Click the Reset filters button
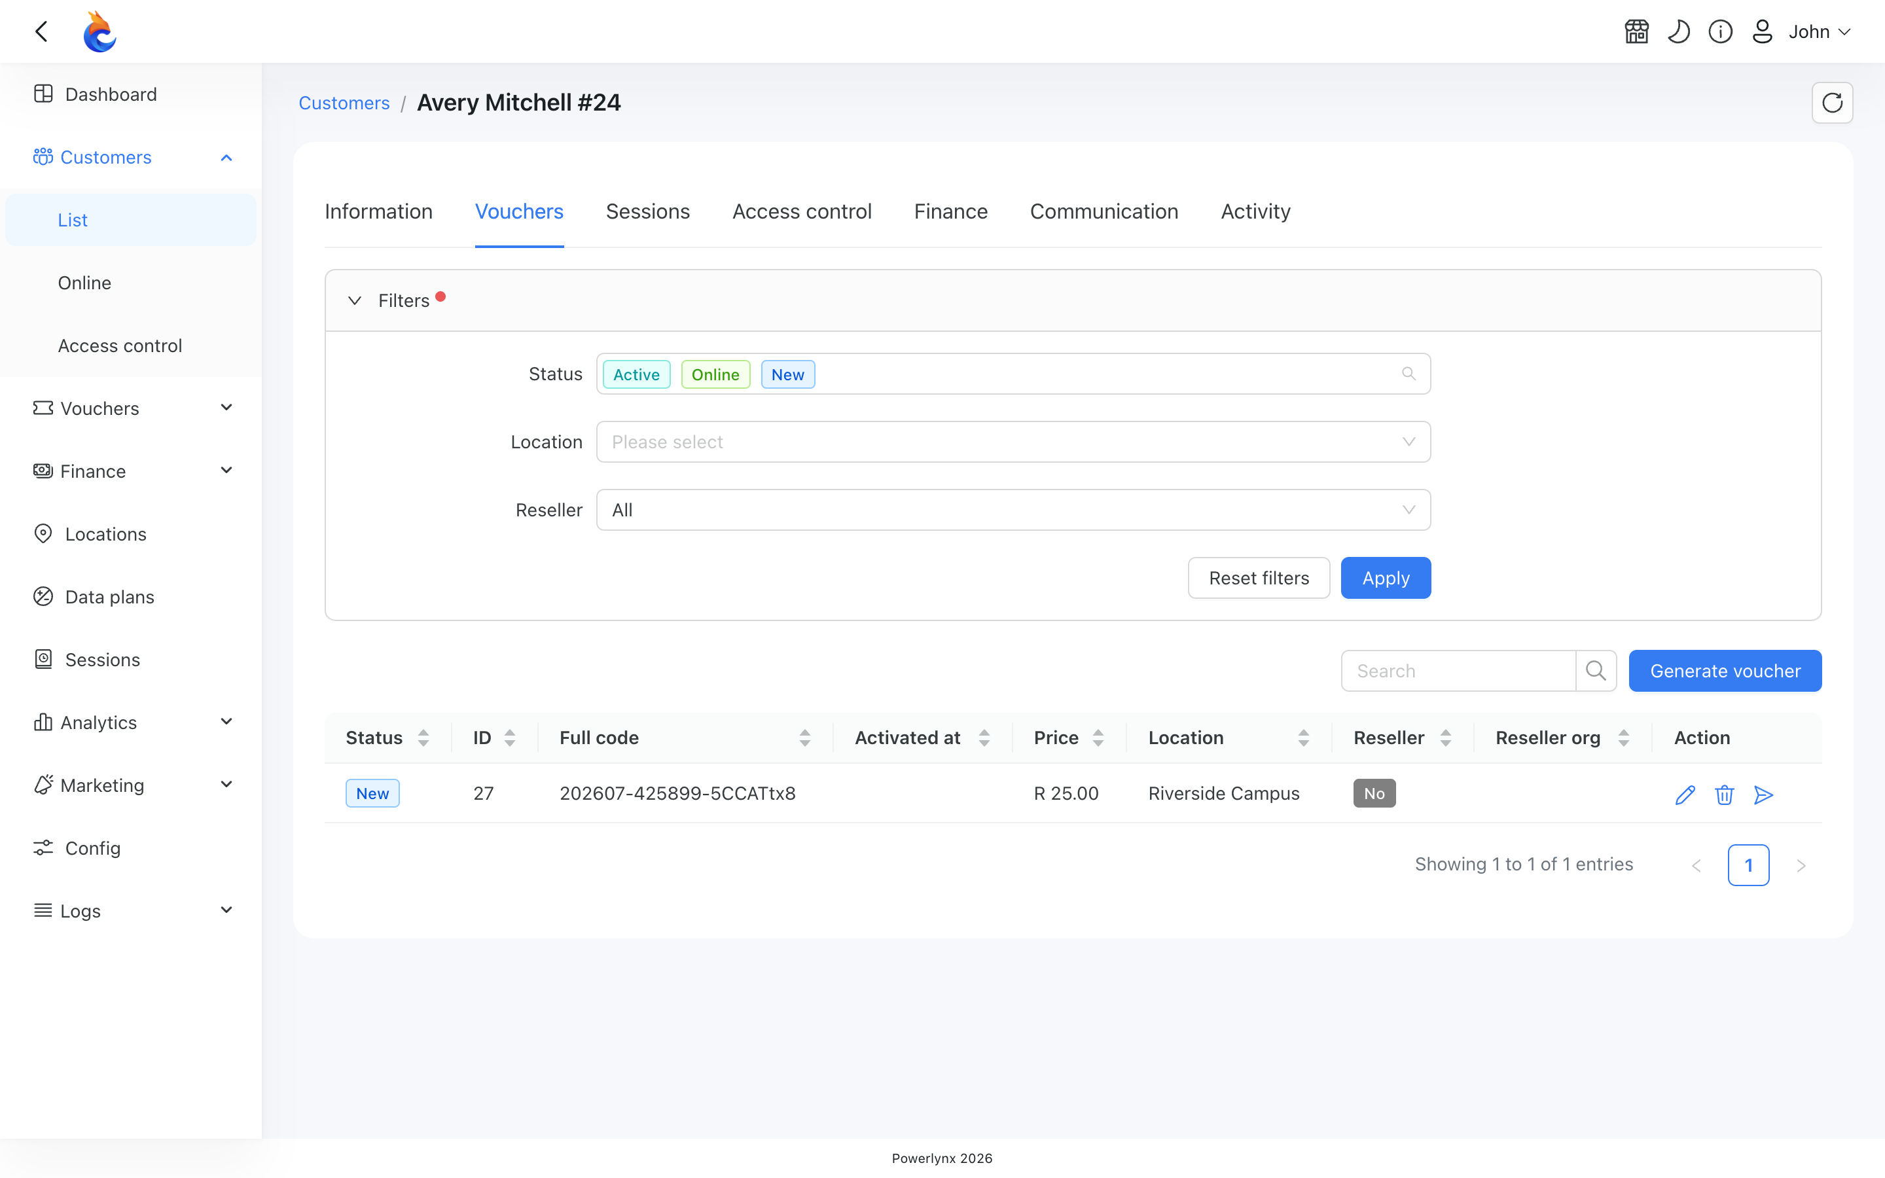 (1259, 578)
